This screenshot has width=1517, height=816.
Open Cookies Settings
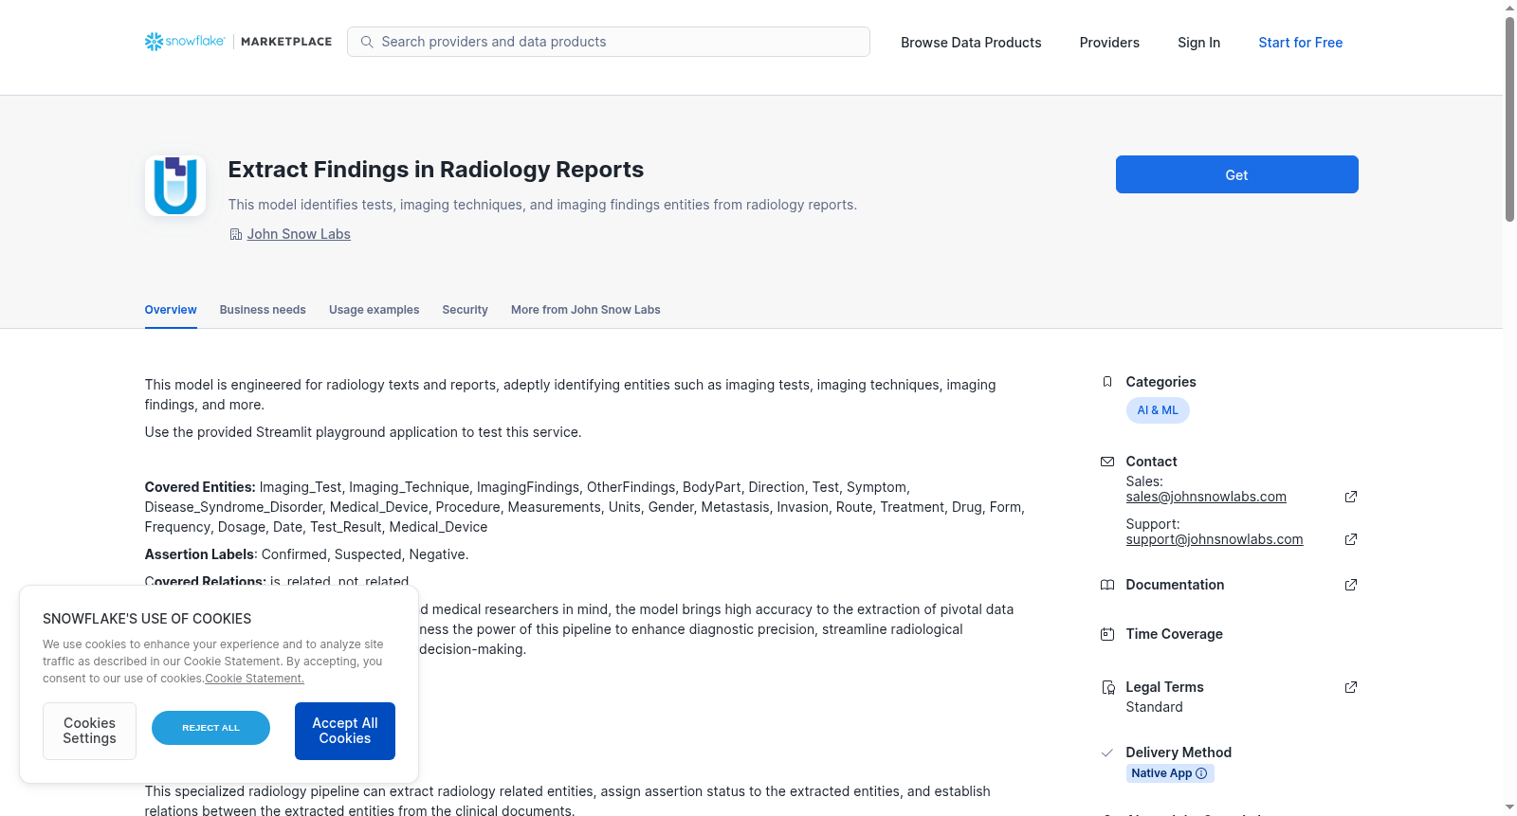(x=89, y=731)
